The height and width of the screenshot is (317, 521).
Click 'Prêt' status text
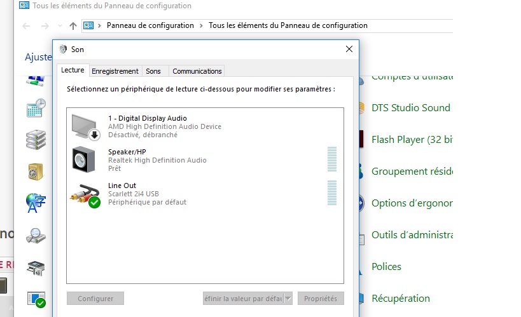pos(115,168)
